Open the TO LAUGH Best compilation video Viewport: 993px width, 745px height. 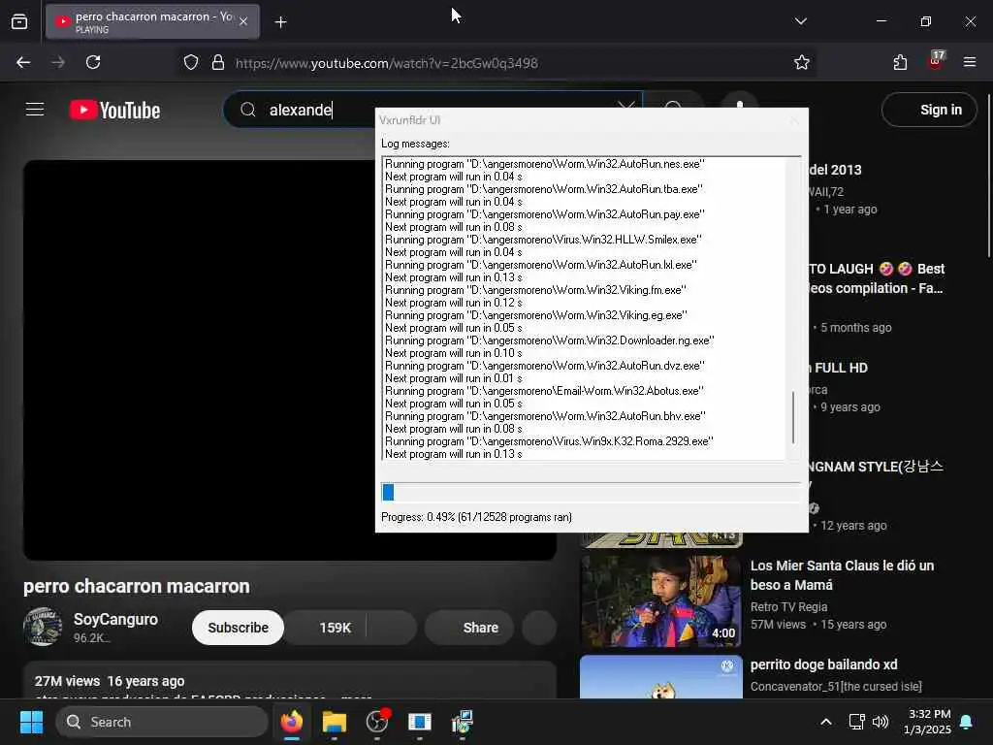tap(877, 278)
